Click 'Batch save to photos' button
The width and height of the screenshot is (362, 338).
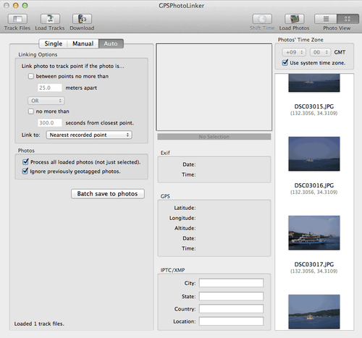click(x=108, y=194)
